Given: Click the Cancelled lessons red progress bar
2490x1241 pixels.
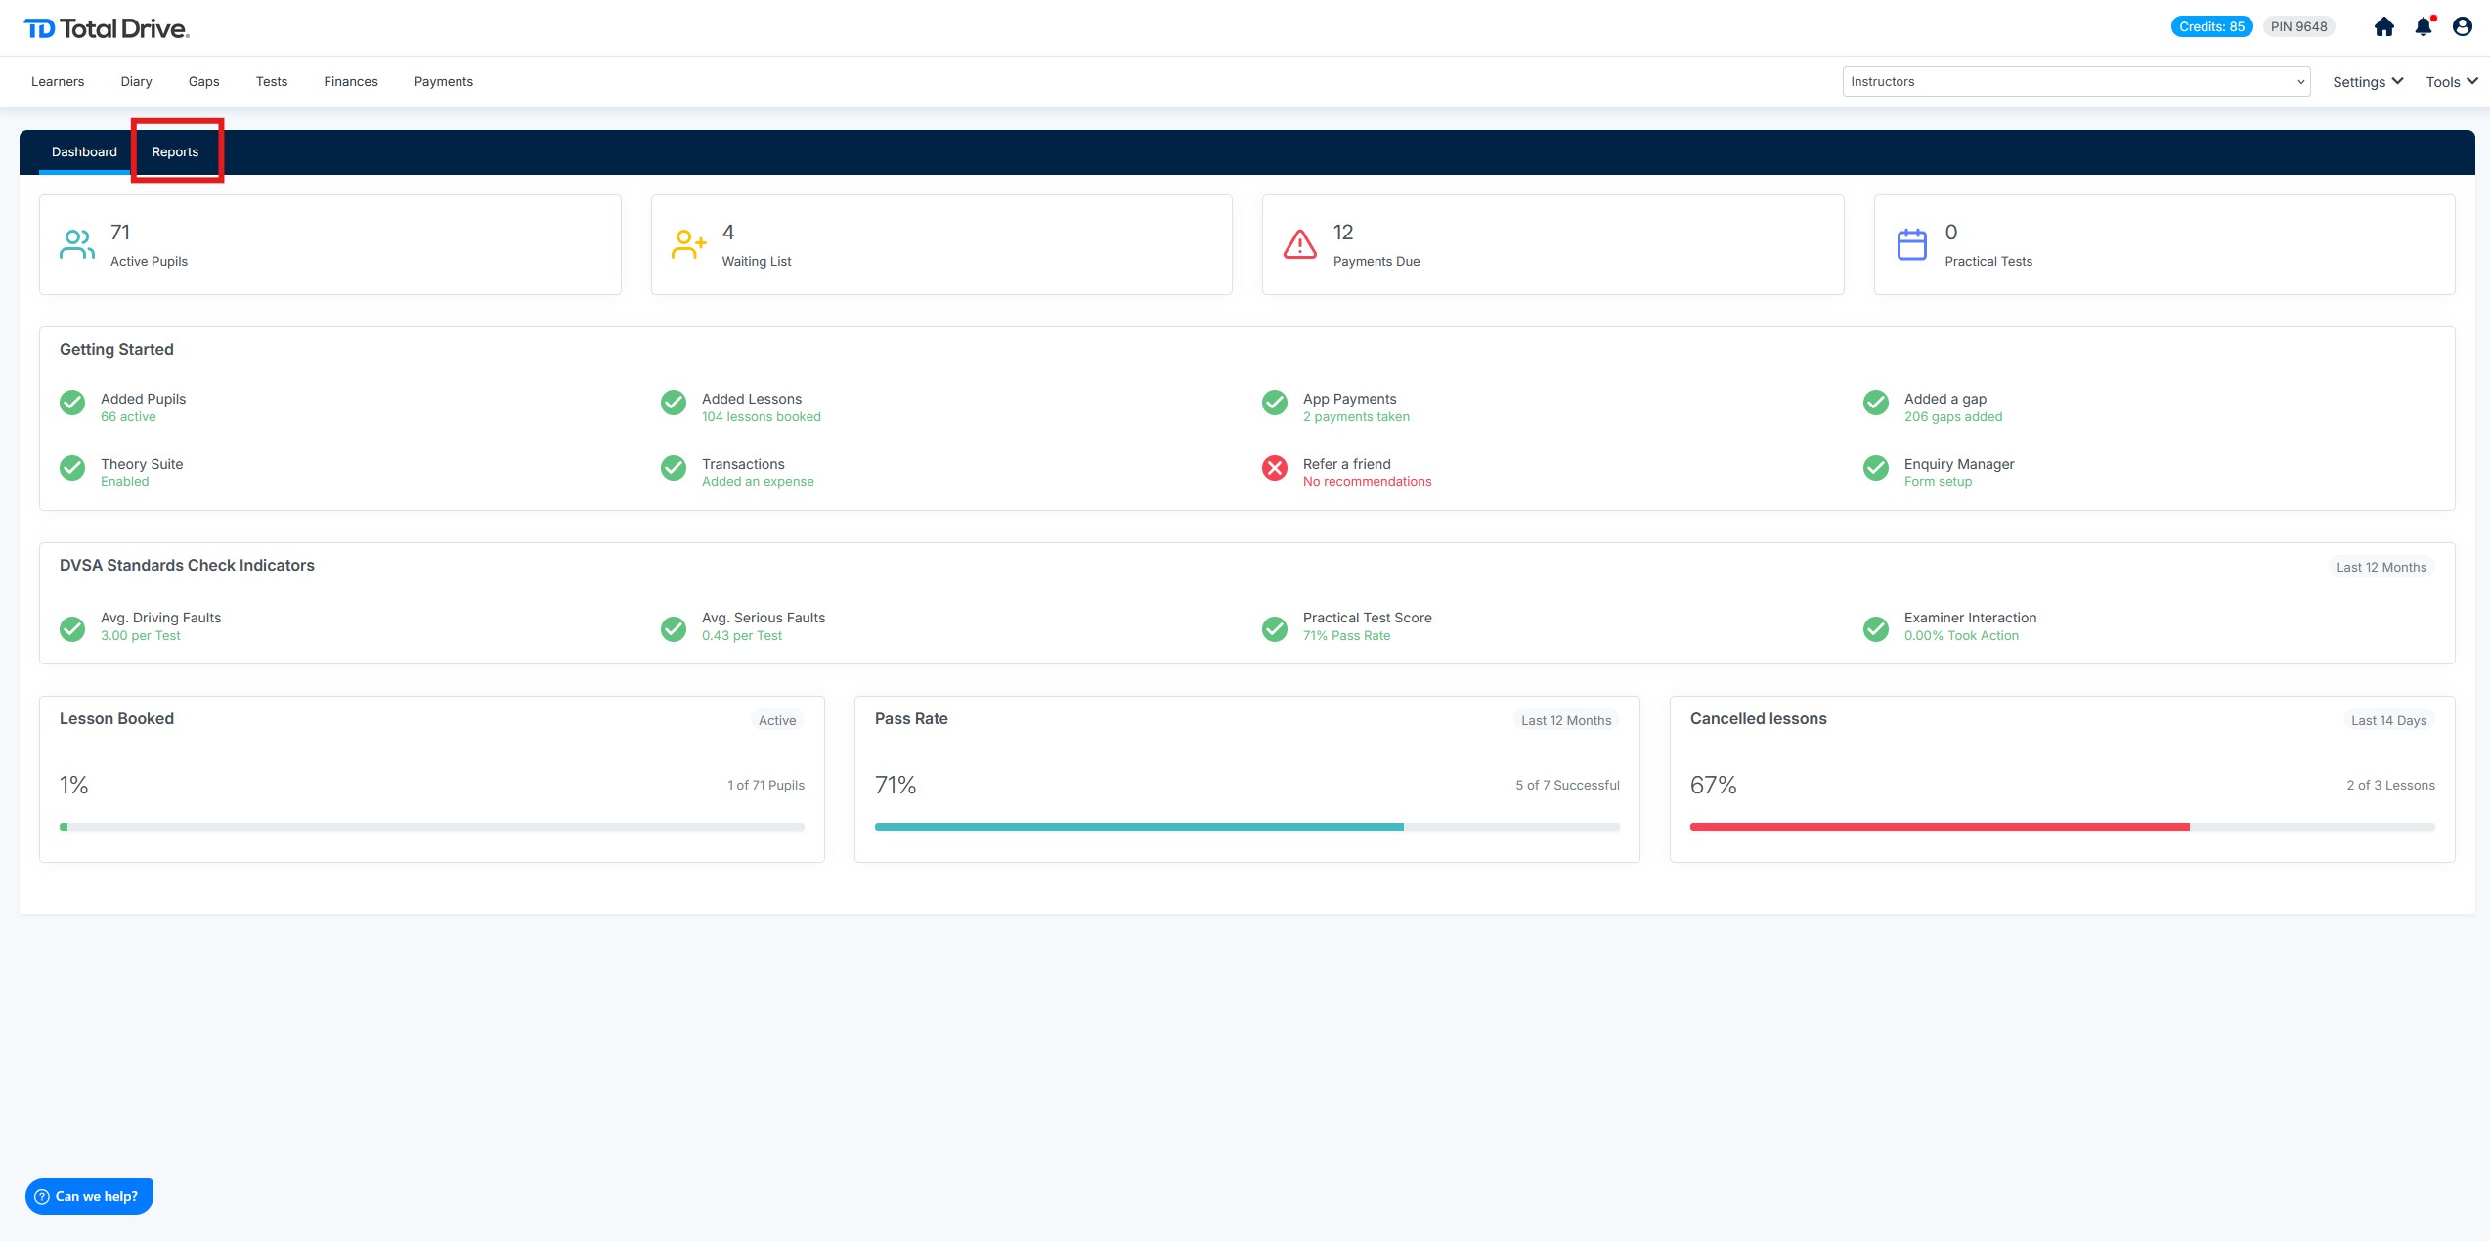Looking at the screenshot, I should coord(1940,827).
